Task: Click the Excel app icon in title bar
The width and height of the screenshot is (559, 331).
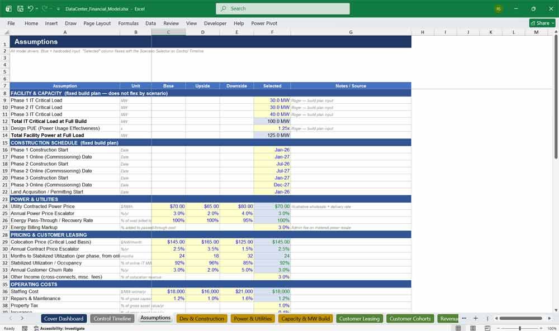Action: [8, 8]
